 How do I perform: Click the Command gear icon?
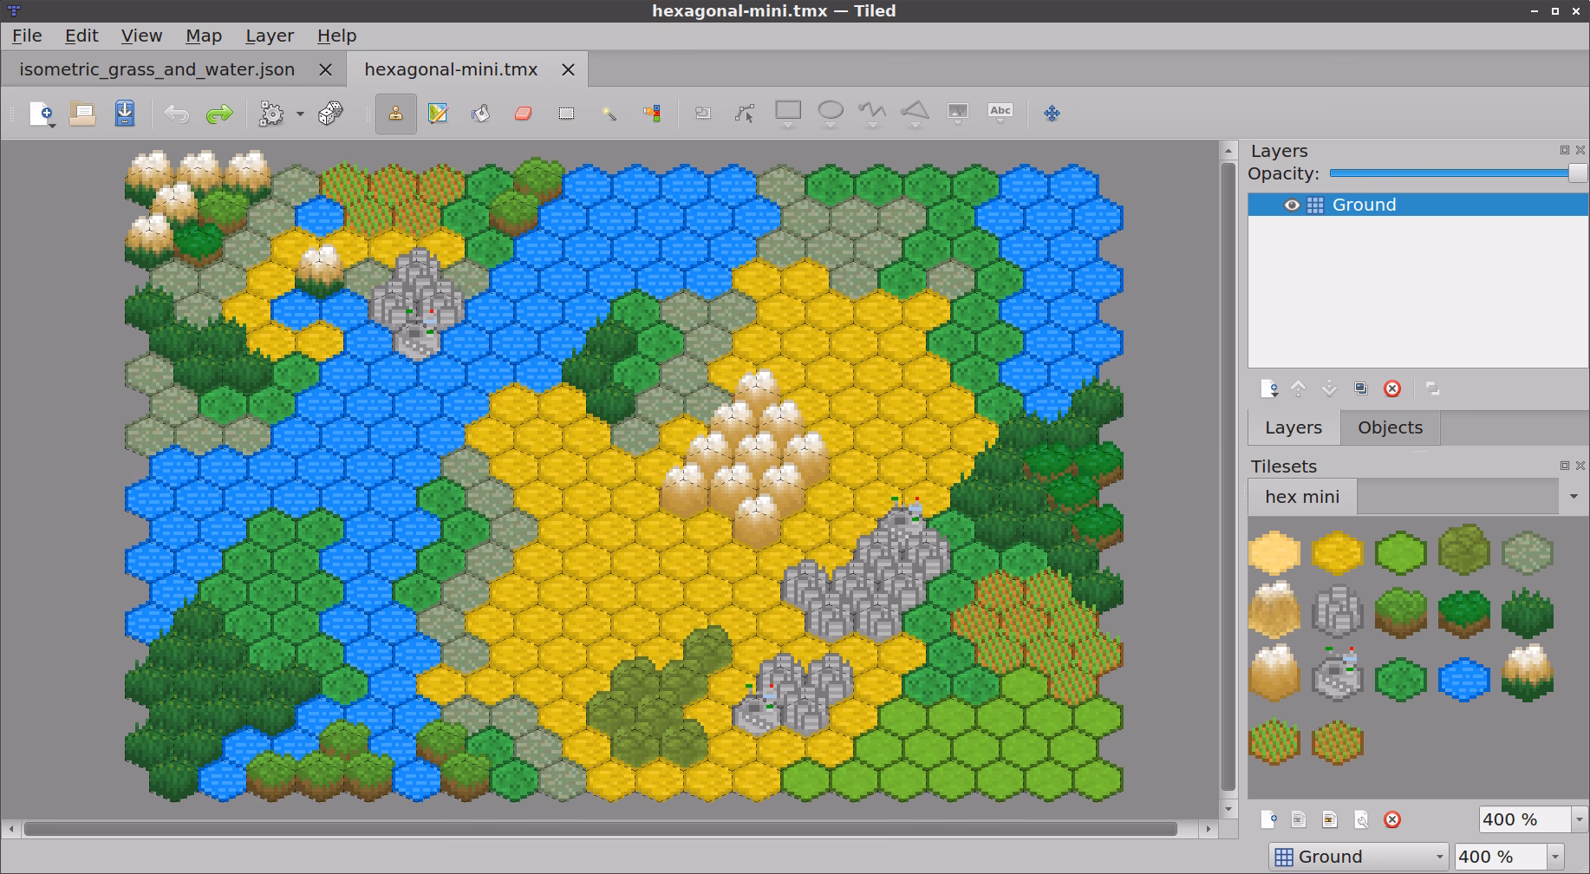tap(271, 114)
